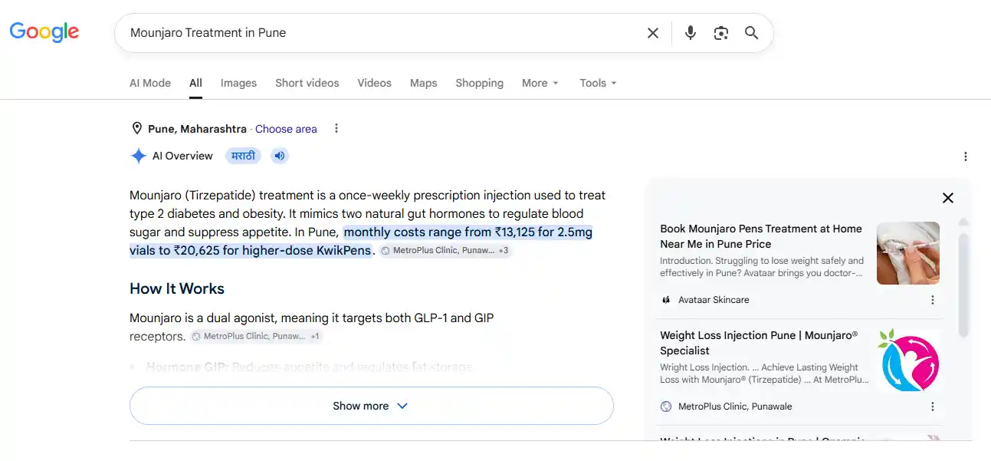This screenshot has height=461, width=991.
Task: Run search with the magnifying glass icon
Action: pyautogui.click(x=752, y=33)
